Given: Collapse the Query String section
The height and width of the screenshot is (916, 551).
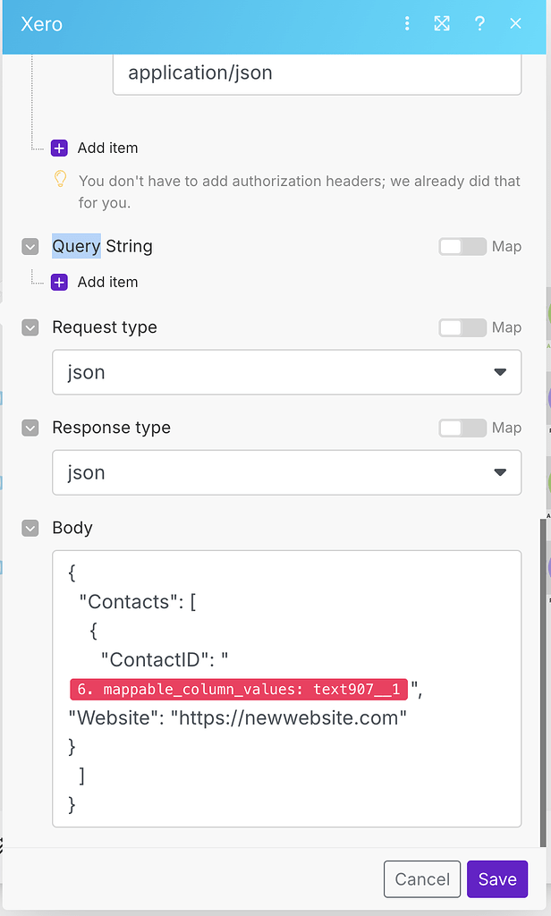Looking at the screenshot, I should 30,246.
